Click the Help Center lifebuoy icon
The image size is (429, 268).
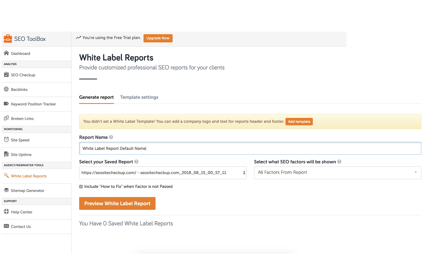[x=6, y=211]
